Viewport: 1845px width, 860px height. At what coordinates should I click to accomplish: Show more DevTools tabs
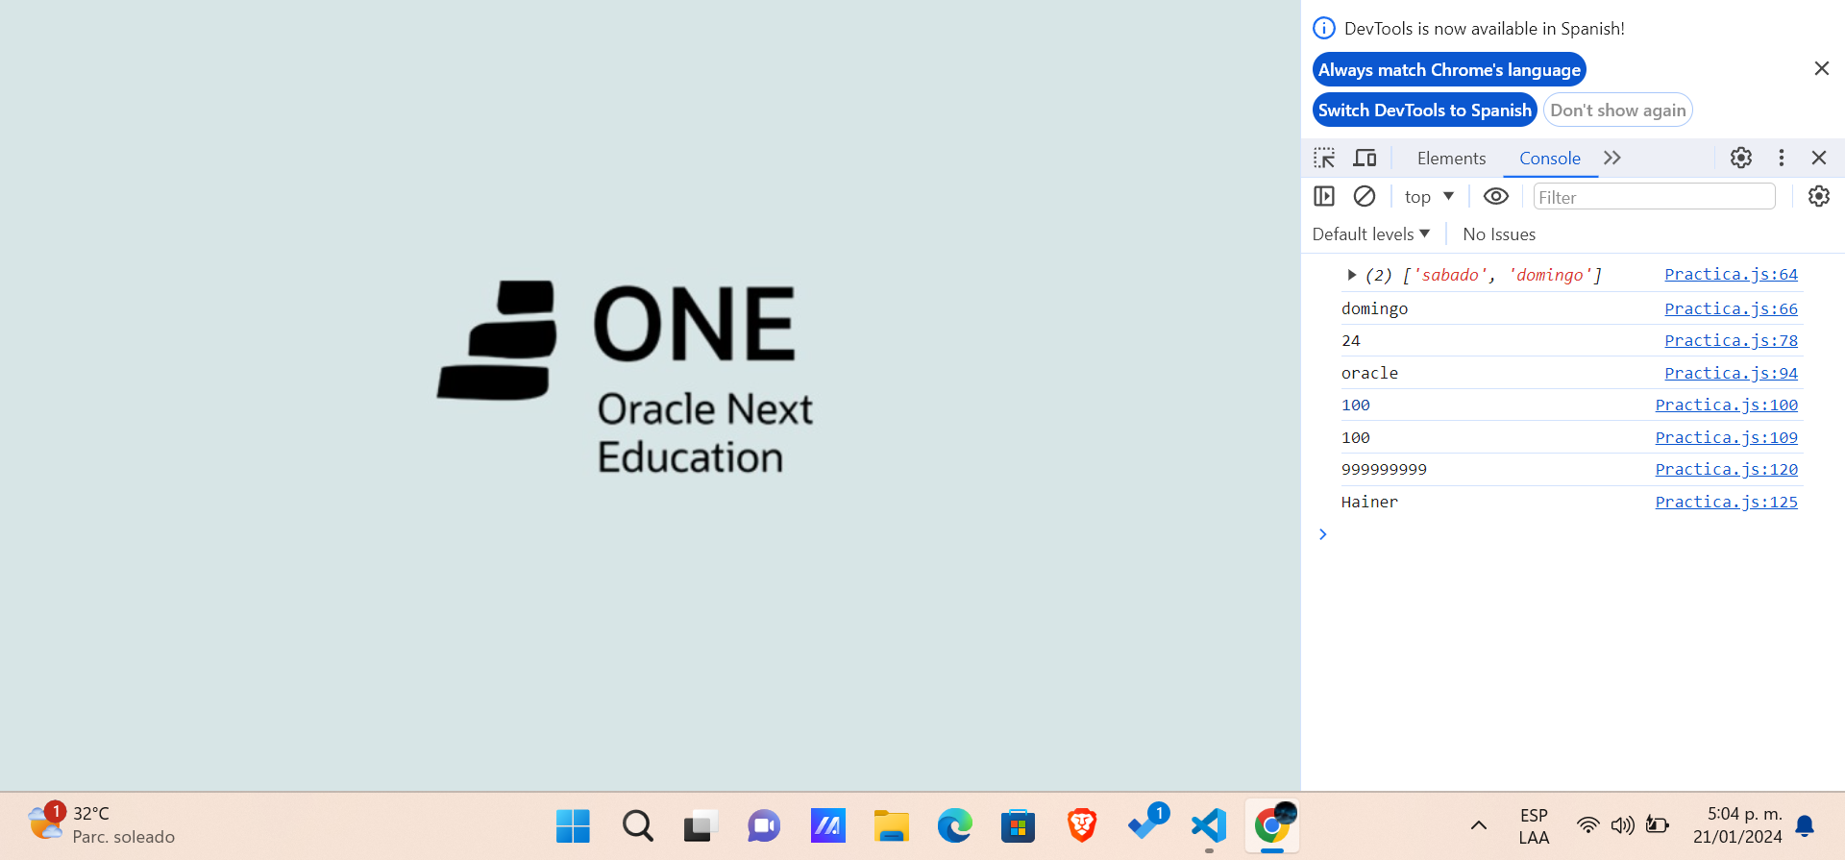click(1612, 158)
